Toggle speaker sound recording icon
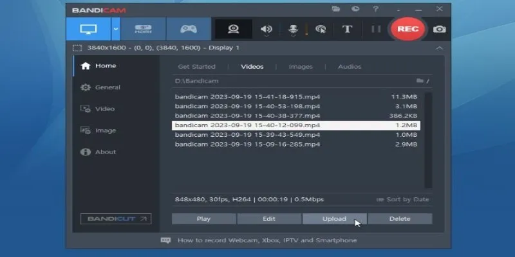Screen dimensions: 515x257 pyautogui.click(x=267, y=29)
